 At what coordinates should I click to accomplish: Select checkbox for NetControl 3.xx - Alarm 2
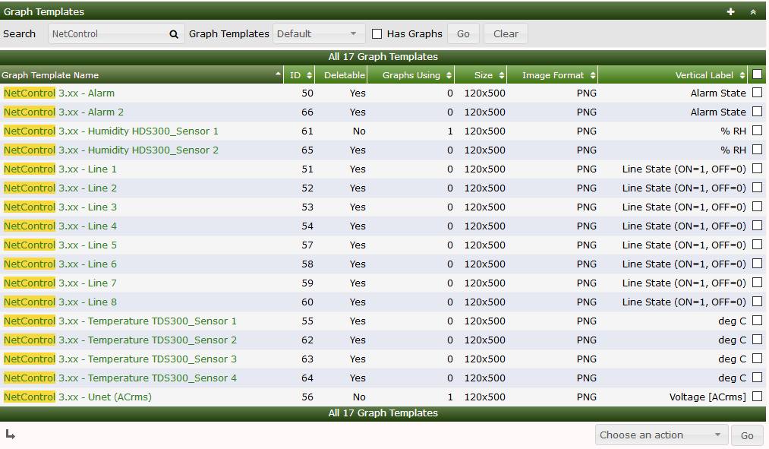coord(757,112)
